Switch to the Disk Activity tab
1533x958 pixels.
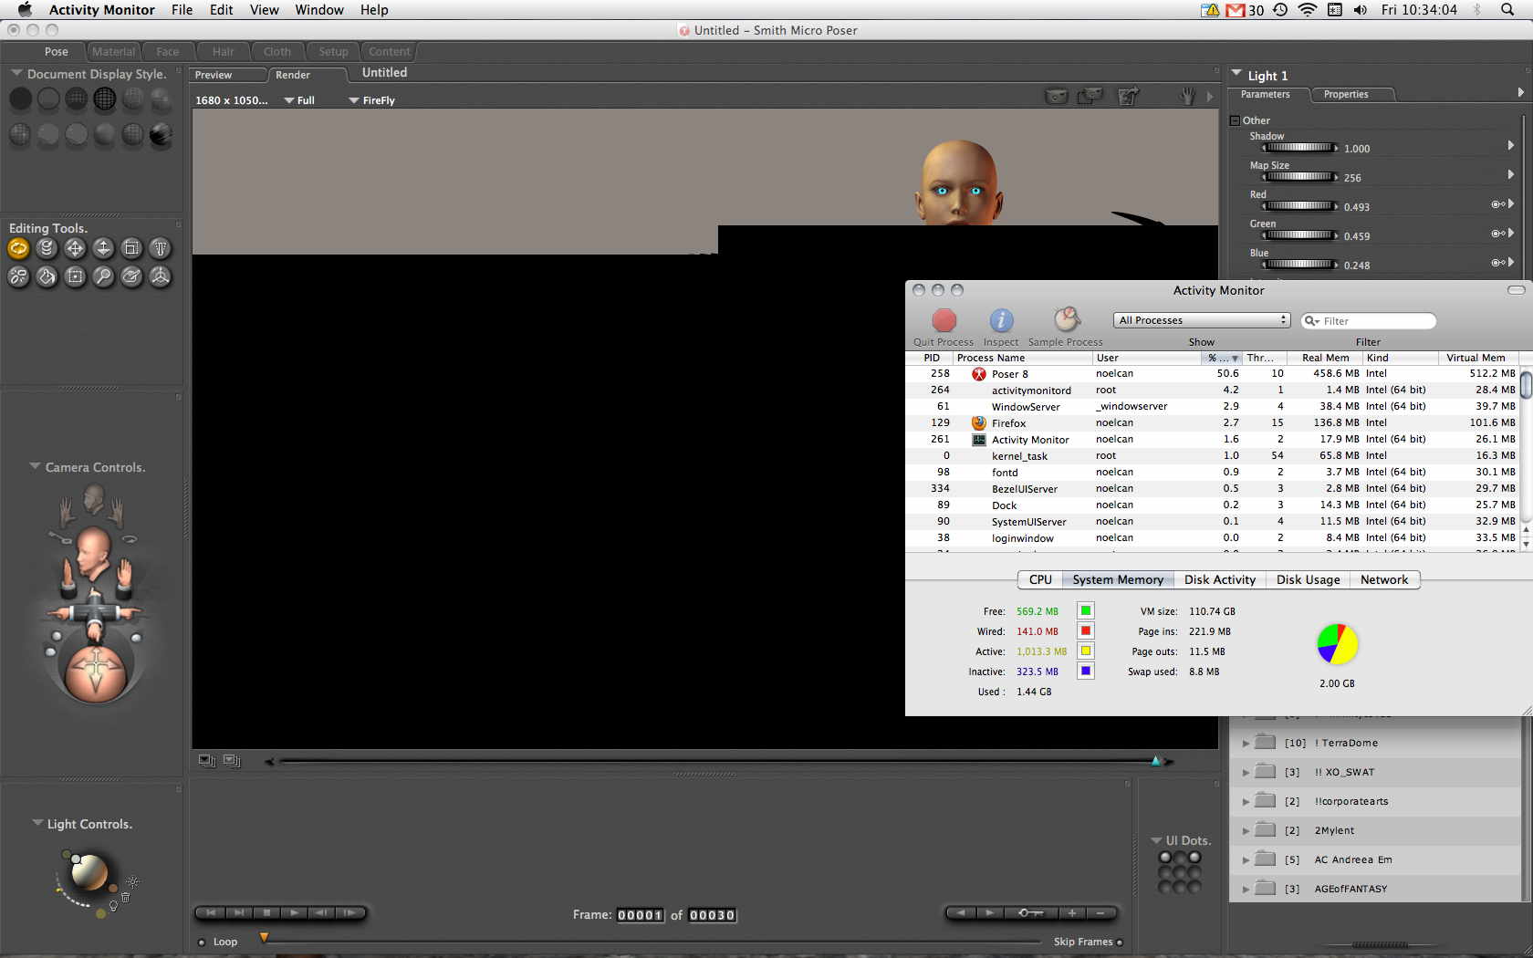click(1219, 580)
